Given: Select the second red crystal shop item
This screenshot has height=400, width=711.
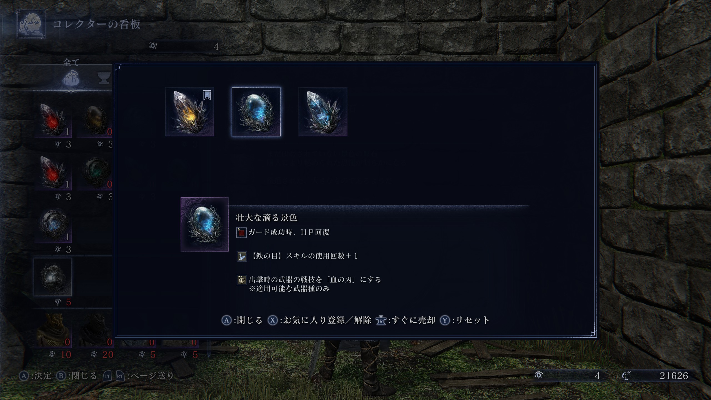Looking at the screenshot, I should (53, 172).
